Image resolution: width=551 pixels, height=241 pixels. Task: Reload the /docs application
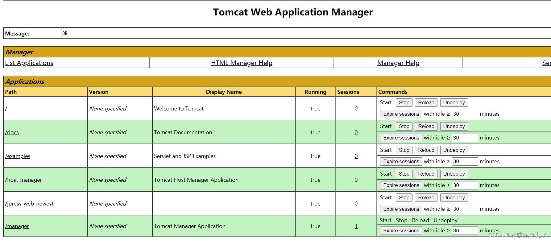point(426,127)
